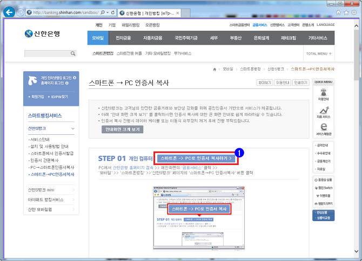Image resolution: width=362 pixels, height=261 pixels.
Task: Click the site search magnifier icon
Action: click(73, 54)
